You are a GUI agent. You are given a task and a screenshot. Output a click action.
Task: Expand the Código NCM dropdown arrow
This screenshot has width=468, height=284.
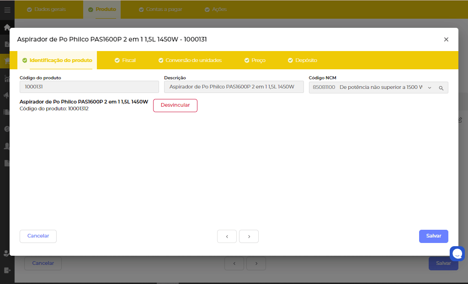point(430,88)
